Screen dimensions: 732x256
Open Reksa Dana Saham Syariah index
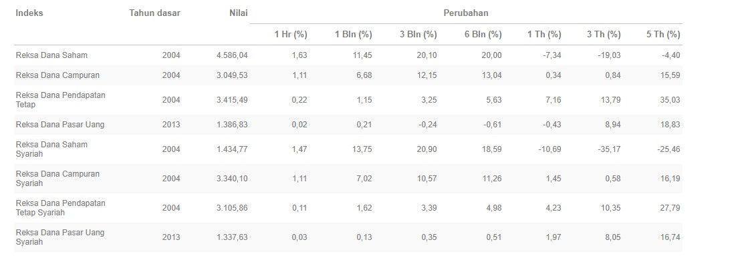(52, 149)
